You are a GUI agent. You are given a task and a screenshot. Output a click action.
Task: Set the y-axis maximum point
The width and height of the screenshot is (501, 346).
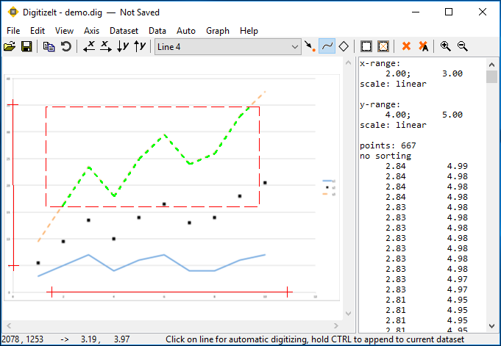pos(139,46)
